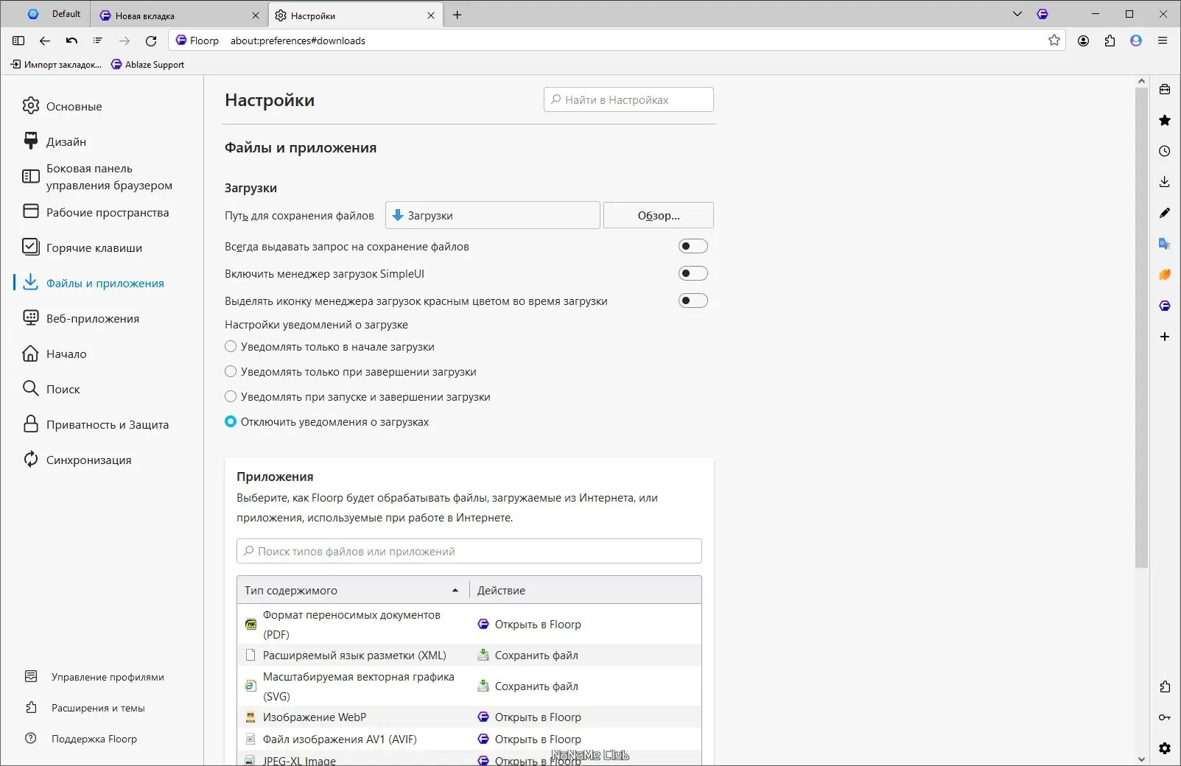The image size is (1181, 766).
Task: Open the extensions puzzle icon near bottom sidebar
Action: (x=1164, y=686)
